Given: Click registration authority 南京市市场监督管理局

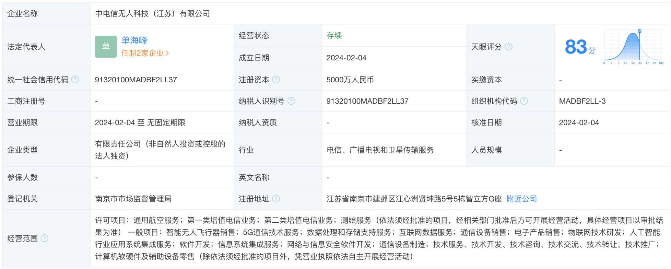Looking at the screenshot, I should [133, 199].
